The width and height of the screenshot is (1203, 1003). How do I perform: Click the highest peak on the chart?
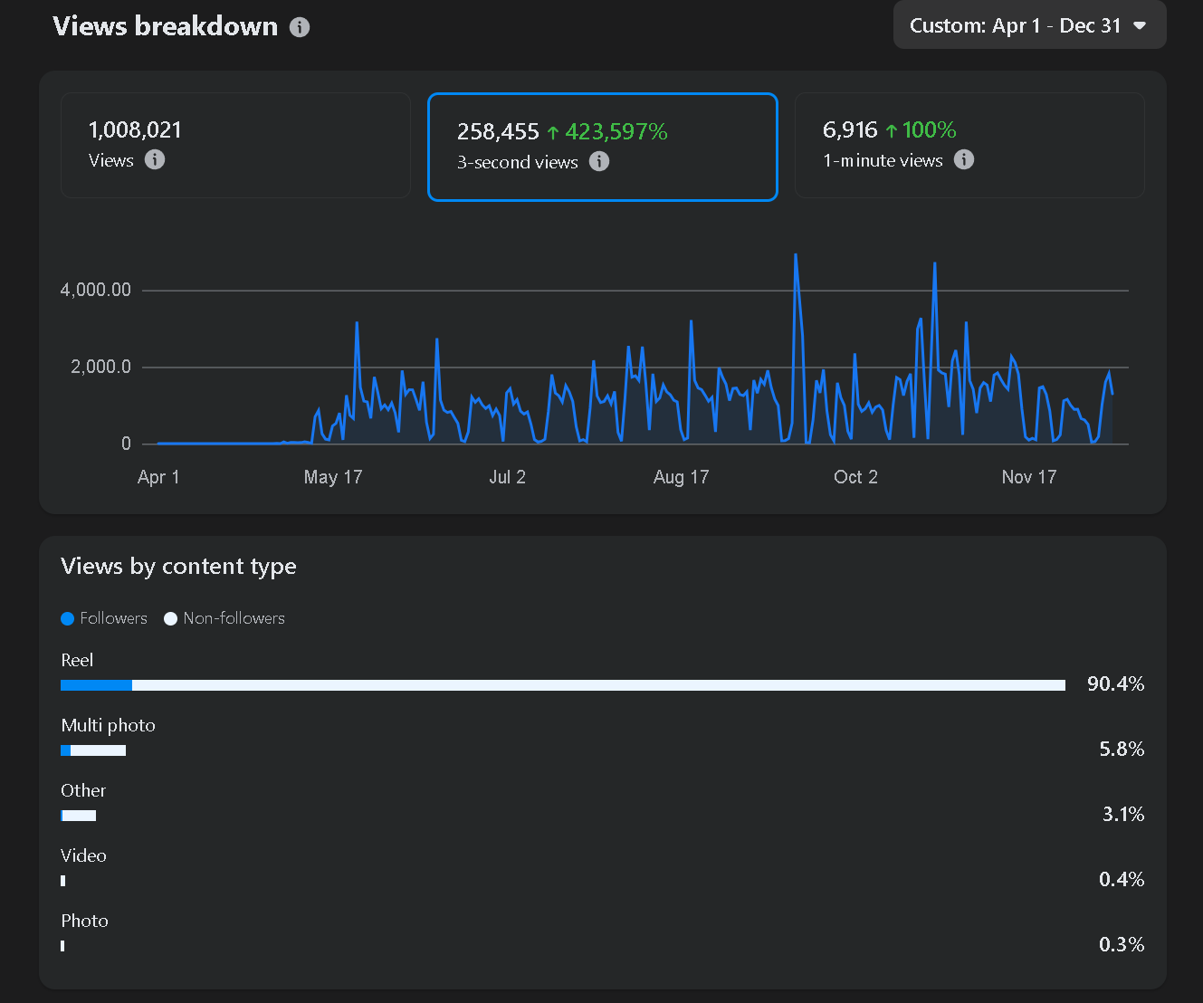pyautogui.click(x=796, y=256)
